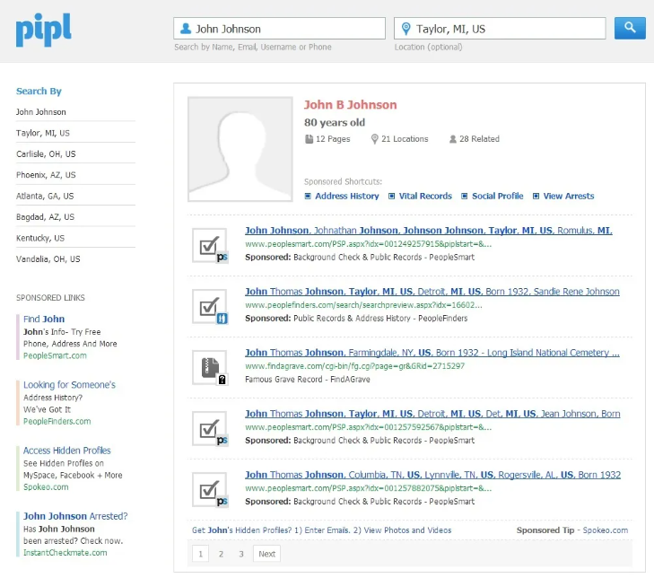Open Columbia, TN John Thomas Johnson result
Viewport: 654px width, 578px height.
[x=433, y=475]
